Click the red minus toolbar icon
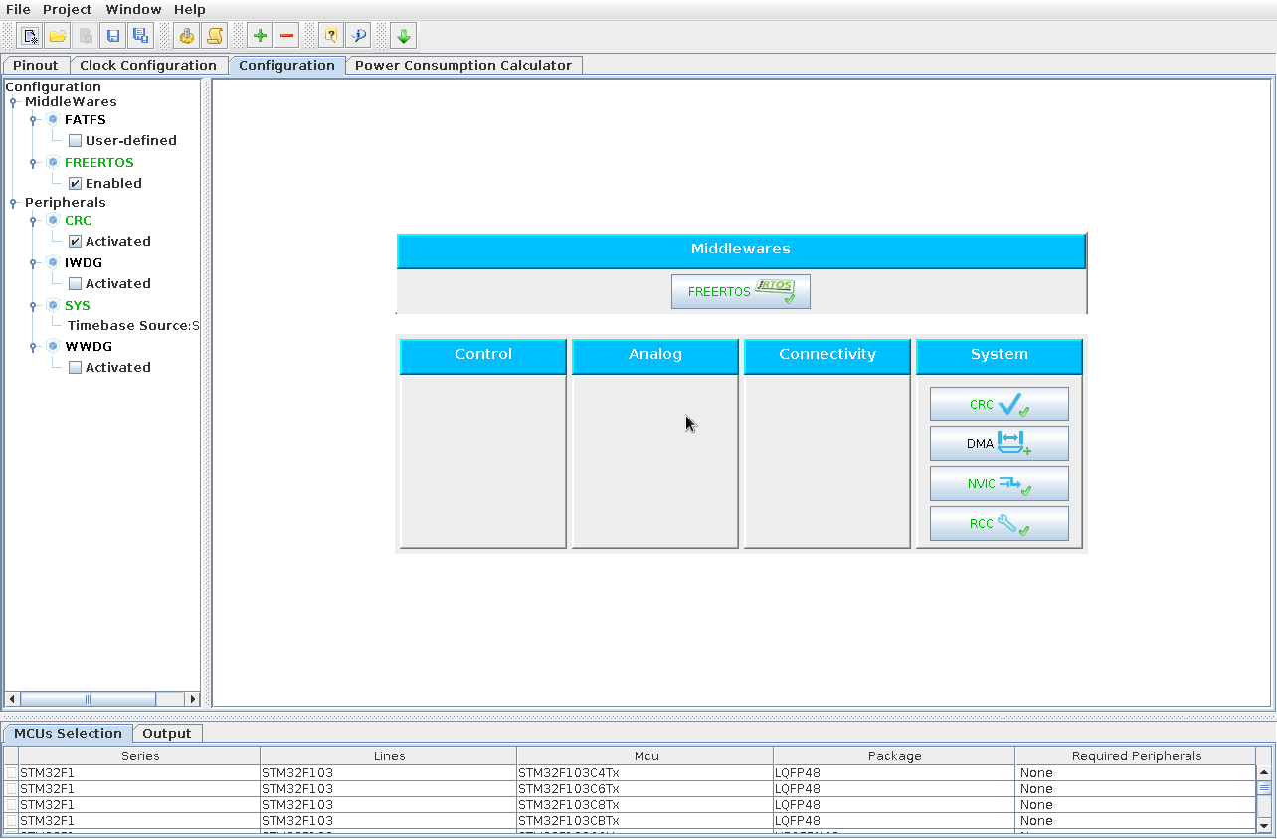Viewport: 1277px width, 839px height. [287, 36]
